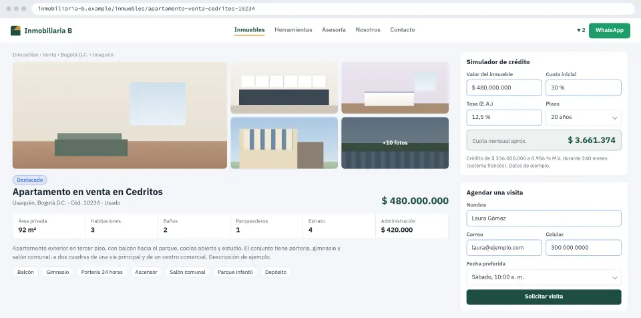The width and height of the screenshot is (641, 318).
Task: Click the Simulador de crédito heading
Action: (498, 62)
